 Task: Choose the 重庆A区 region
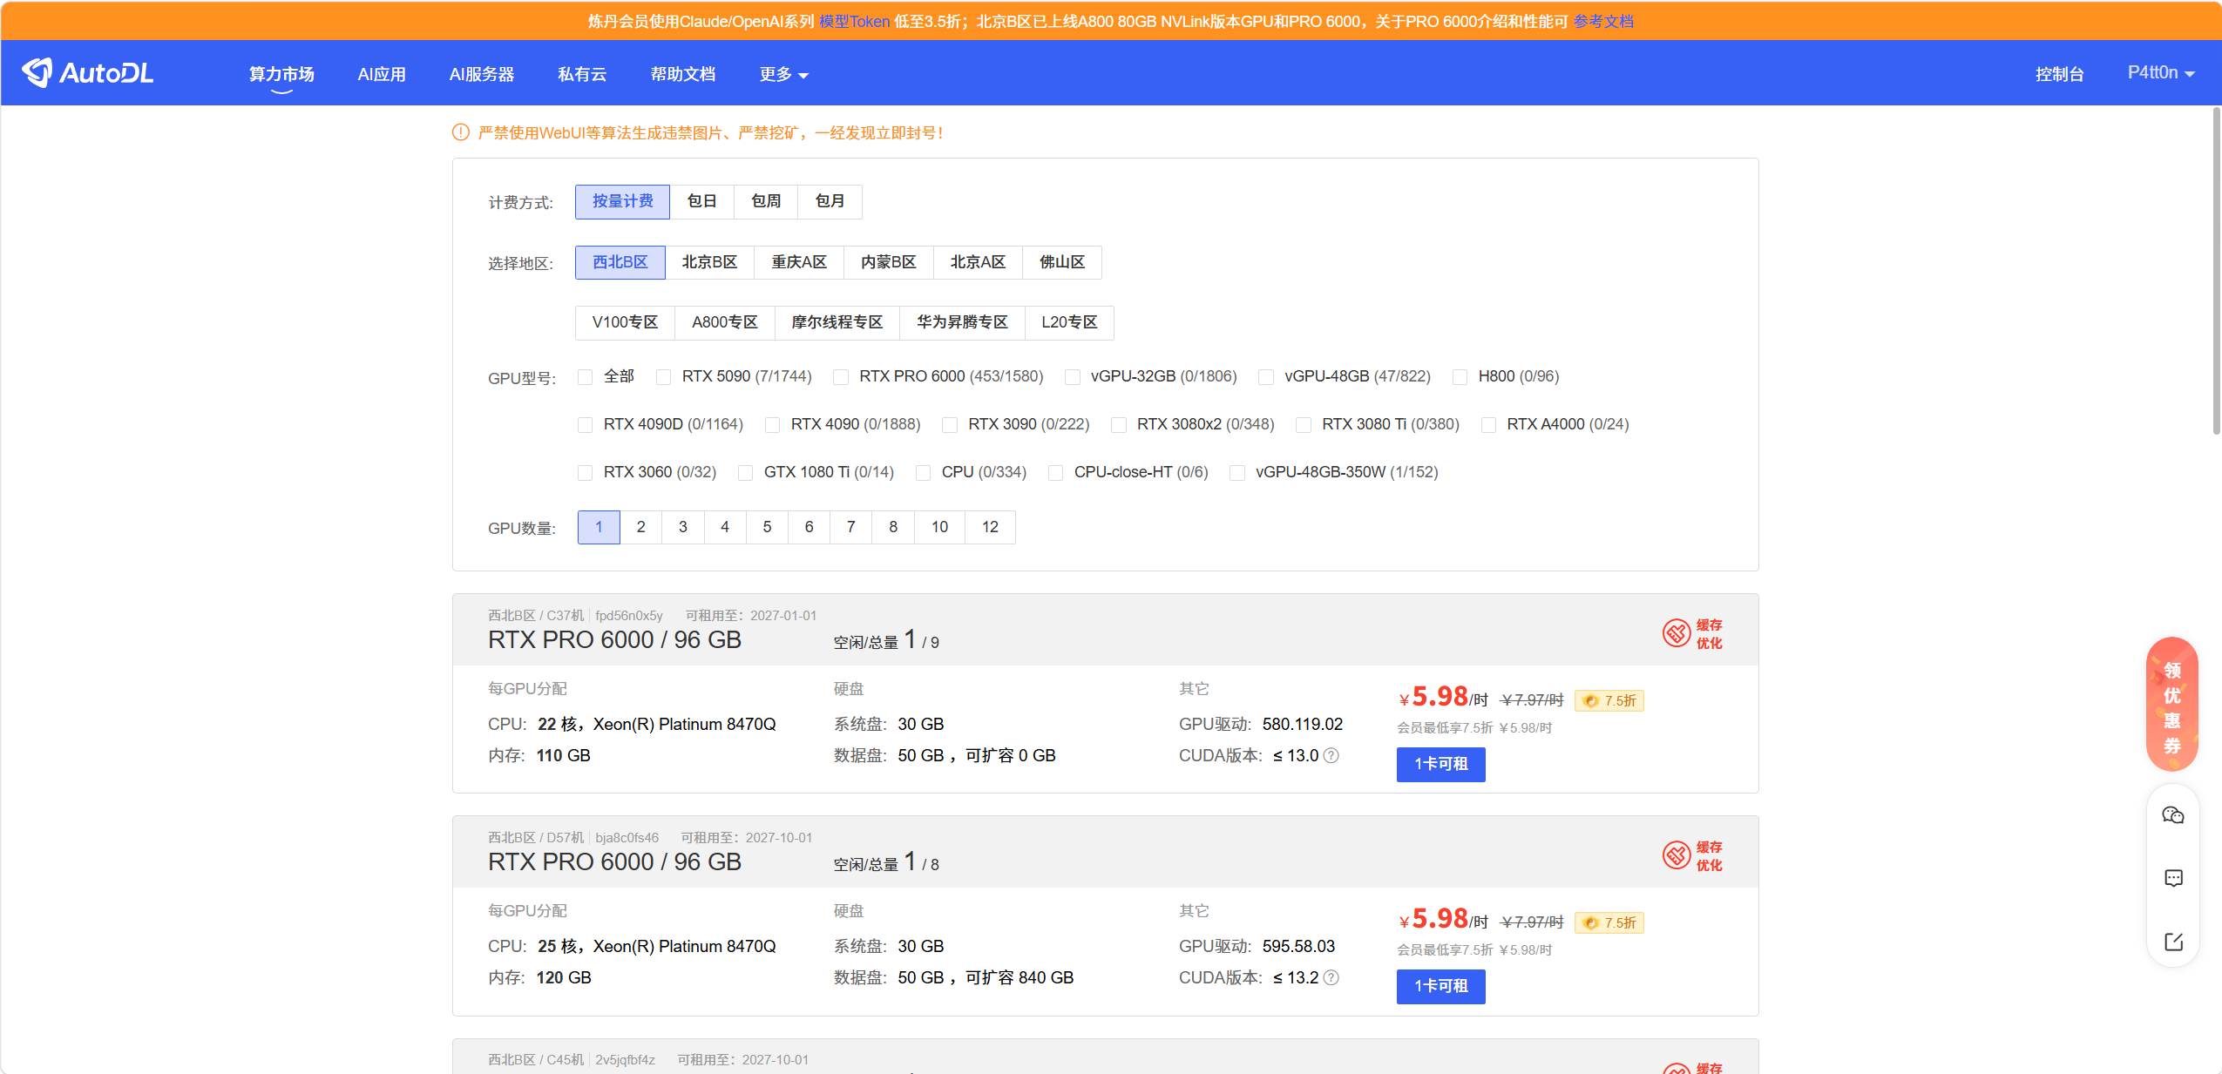(799, 263)
